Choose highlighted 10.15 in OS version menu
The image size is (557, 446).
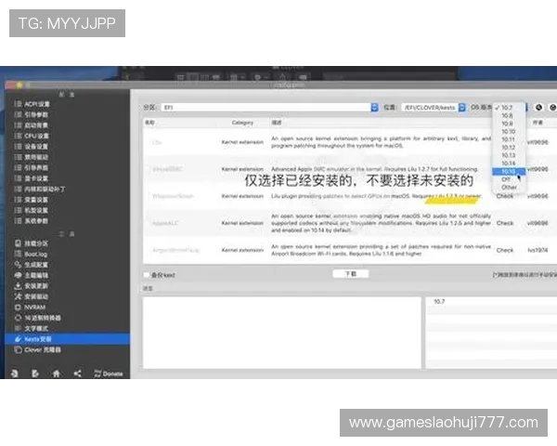509,171
